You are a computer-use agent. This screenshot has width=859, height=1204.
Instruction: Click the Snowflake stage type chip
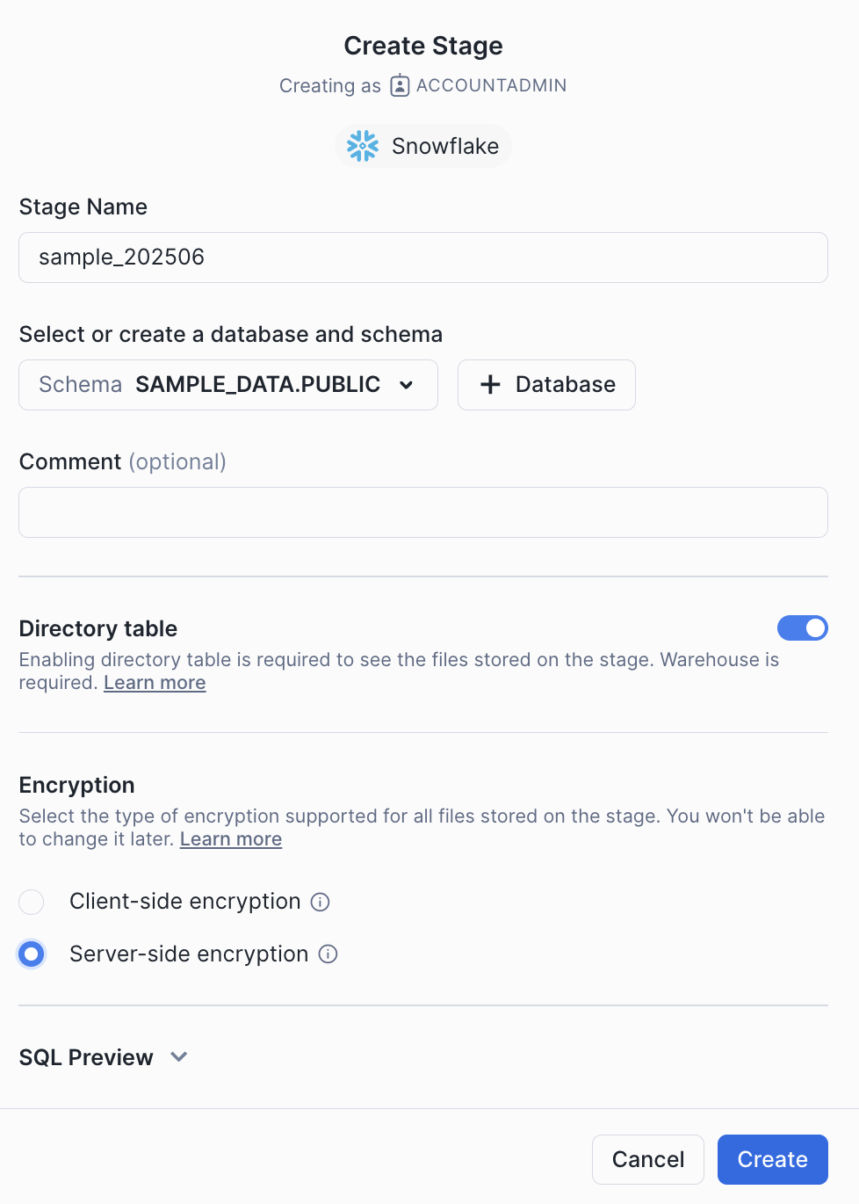pyautogui.click(x=423, y=146)
